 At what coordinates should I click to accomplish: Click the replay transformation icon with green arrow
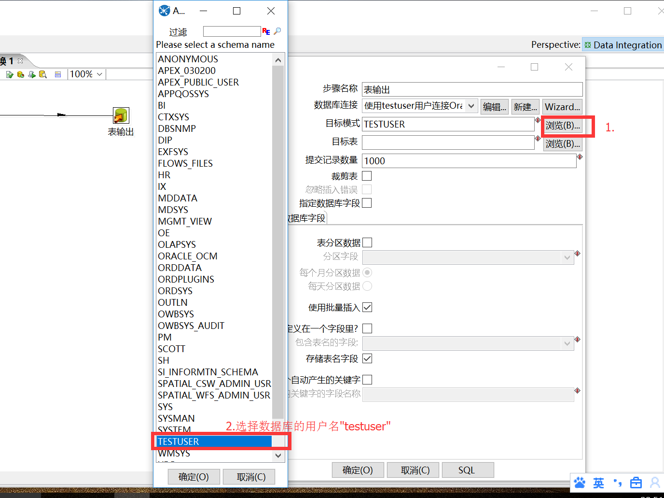tap(31, 74)
